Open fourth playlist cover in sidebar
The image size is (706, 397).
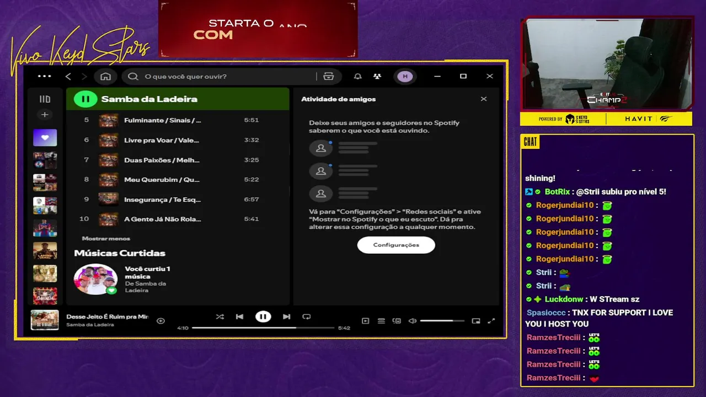[45, 205]
